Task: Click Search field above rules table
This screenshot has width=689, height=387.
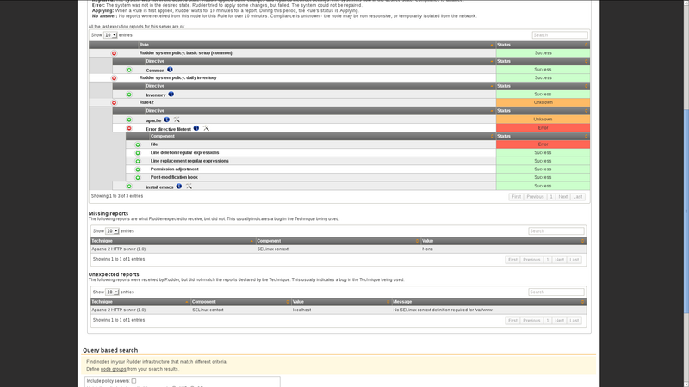Action: 560,35
